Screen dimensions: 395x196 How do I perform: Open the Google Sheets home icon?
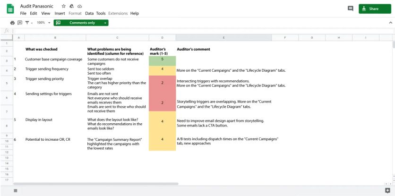10,9
